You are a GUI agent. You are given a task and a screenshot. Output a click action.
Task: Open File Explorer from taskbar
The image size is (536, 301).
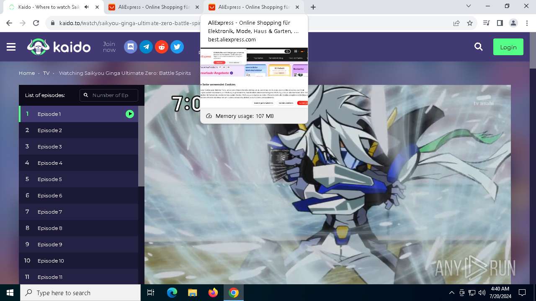point(192,293)
